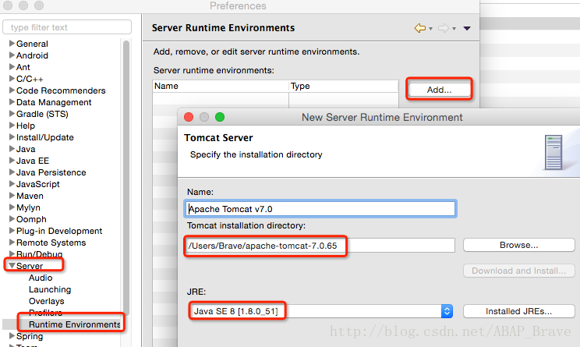This screenshot has width=580, height=347.
Task: Expand the Code Recommenders node
Action: (12, 90)
